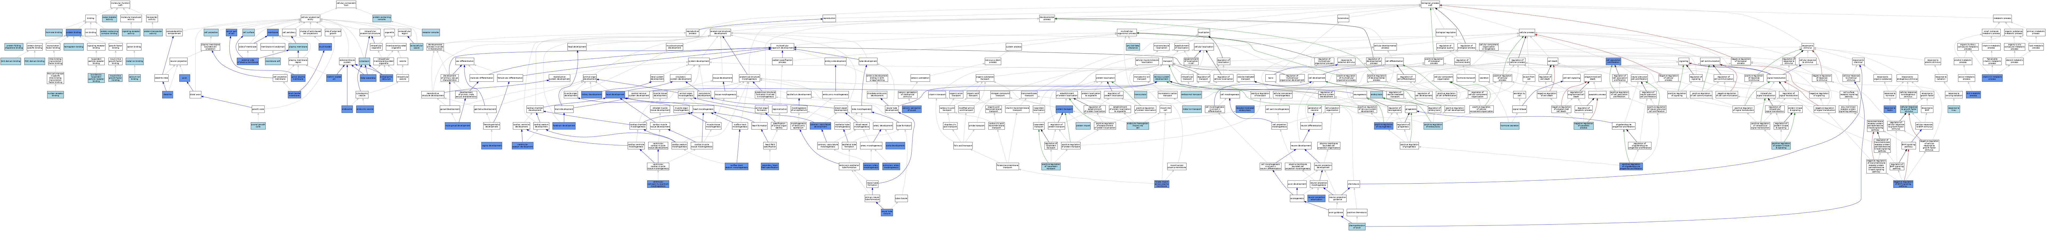Select the protein transporter activity node

[x=153, y=33]
